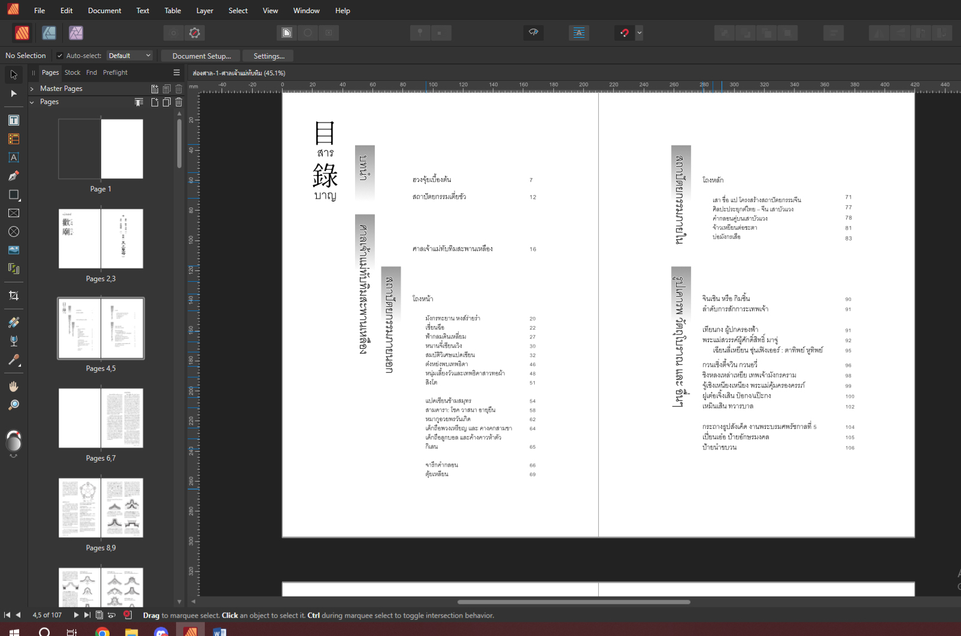Open the Auto-select Default dropdown
Image resolution: width=961 pixels, height=636 pixels.
(x=129, y=56)
